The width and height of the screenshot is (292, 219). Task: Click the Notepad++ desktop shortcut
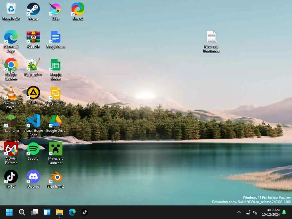(x=33, y=67)
